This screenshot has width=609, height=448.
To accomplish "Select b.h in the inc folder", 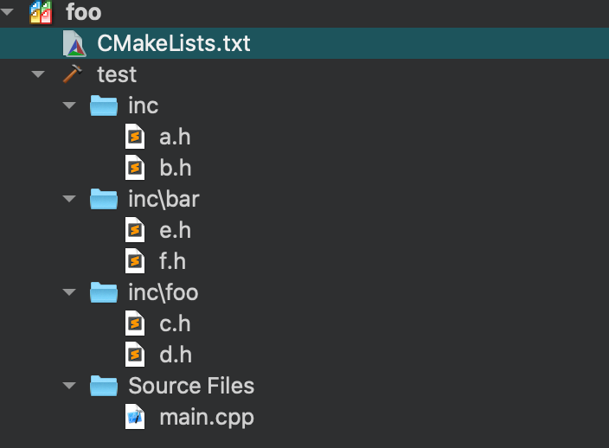I will 175,168.
